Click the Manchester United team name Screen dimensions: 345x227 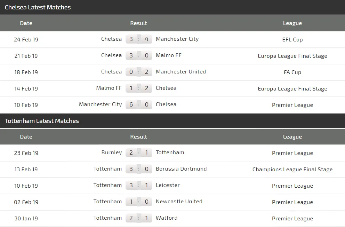pos(181,72)
